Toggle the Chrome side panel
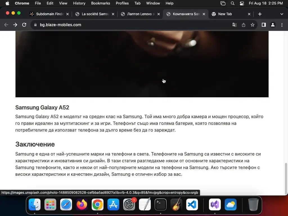288x216 pixels. [264, 25]
